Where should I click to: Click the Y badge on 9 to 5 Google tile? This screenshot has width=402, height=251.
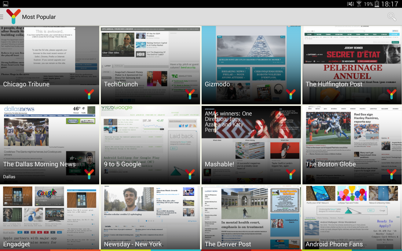(x=190, y=174)
